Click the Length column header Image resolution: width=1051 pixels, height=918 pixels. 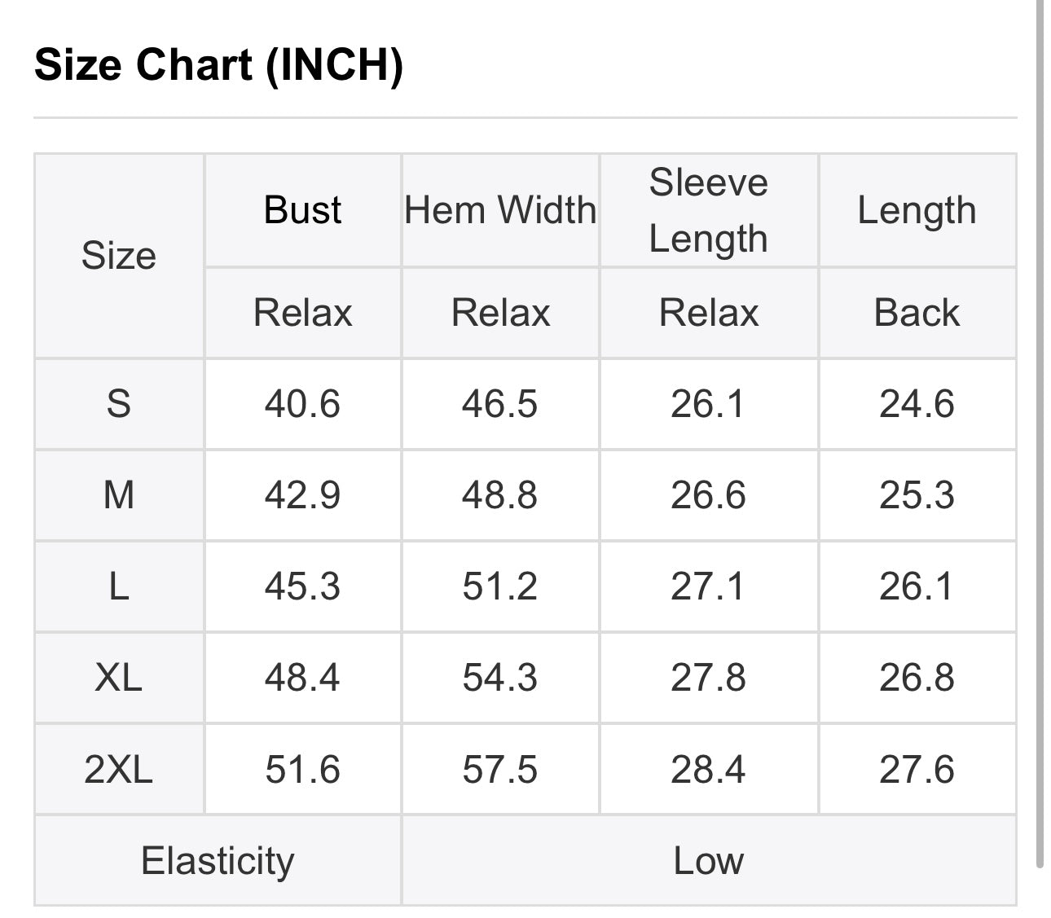[917, 210]
